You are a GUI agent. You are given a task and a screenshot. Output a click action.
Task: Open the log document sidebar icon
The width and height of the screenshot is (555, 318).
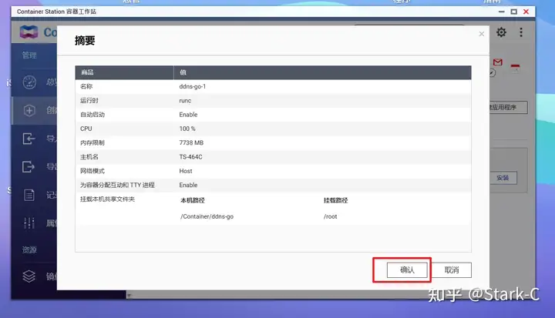pyautogui.click(x=29, y=195)
